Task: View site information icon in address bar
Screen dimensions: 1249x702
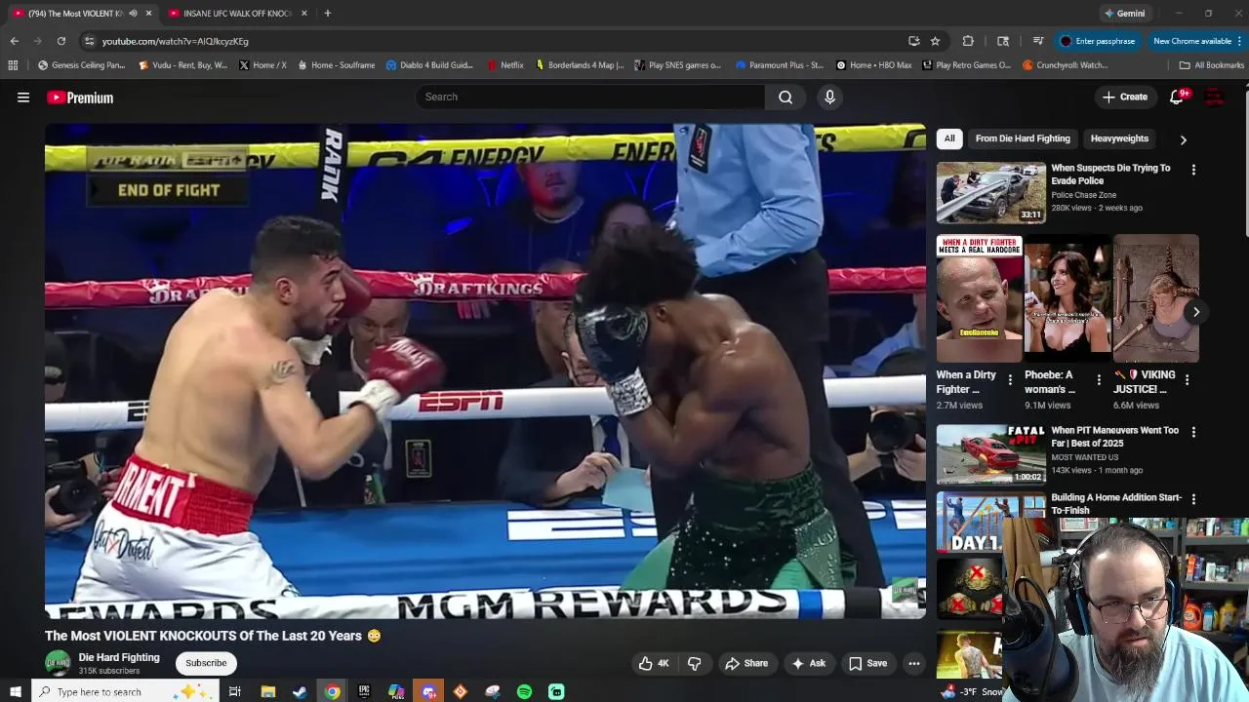Action: [x=89, y=41]
